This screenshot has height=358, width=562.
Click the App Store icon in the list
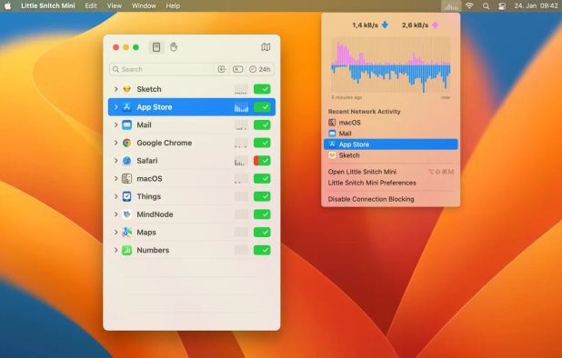(127, 107)
